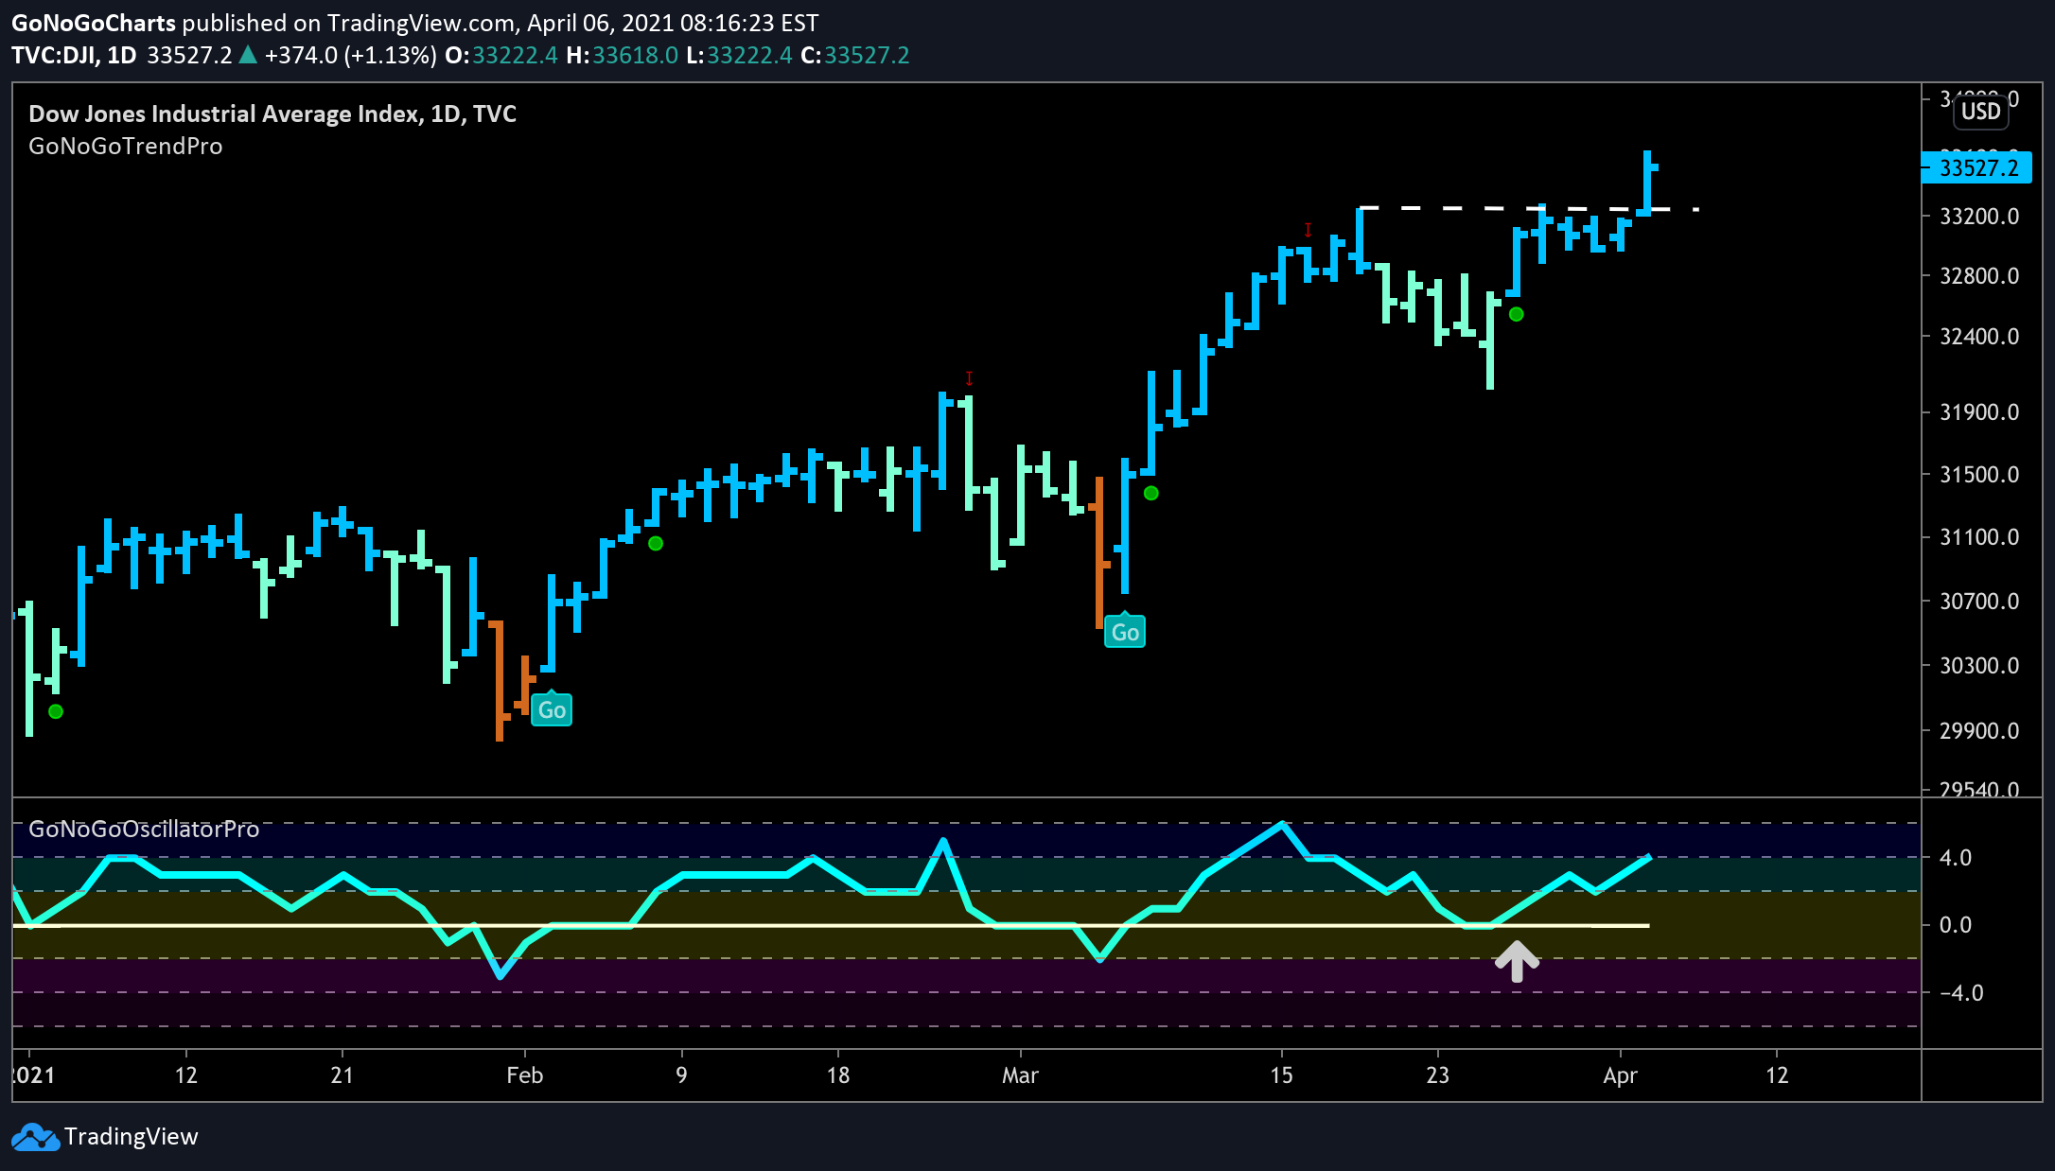The width and height of the screenshot is (2055, 1171).
Task: Click the 21 date label on time axis
Action: coord(342,1075)
